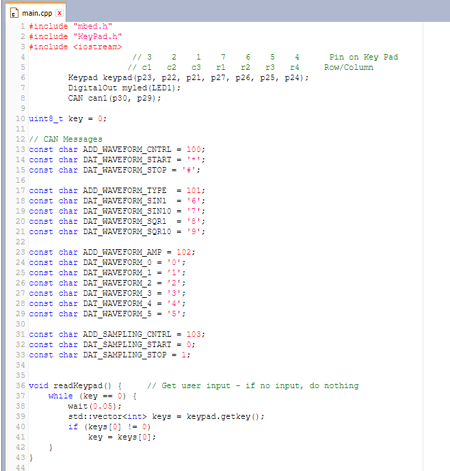This screenshot has height=471, width=450.
Task: Place cursor on #include "mbed.h" line
Action: pyautogui.click(x=70, y=26)
